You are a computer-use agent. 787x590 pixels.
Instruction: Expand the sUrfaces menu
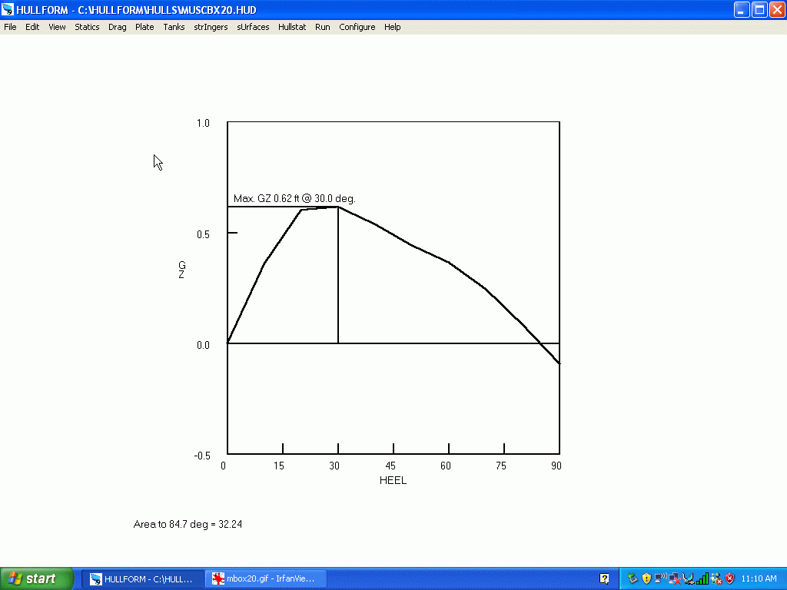pyautogui.click(x=253, y=27)
